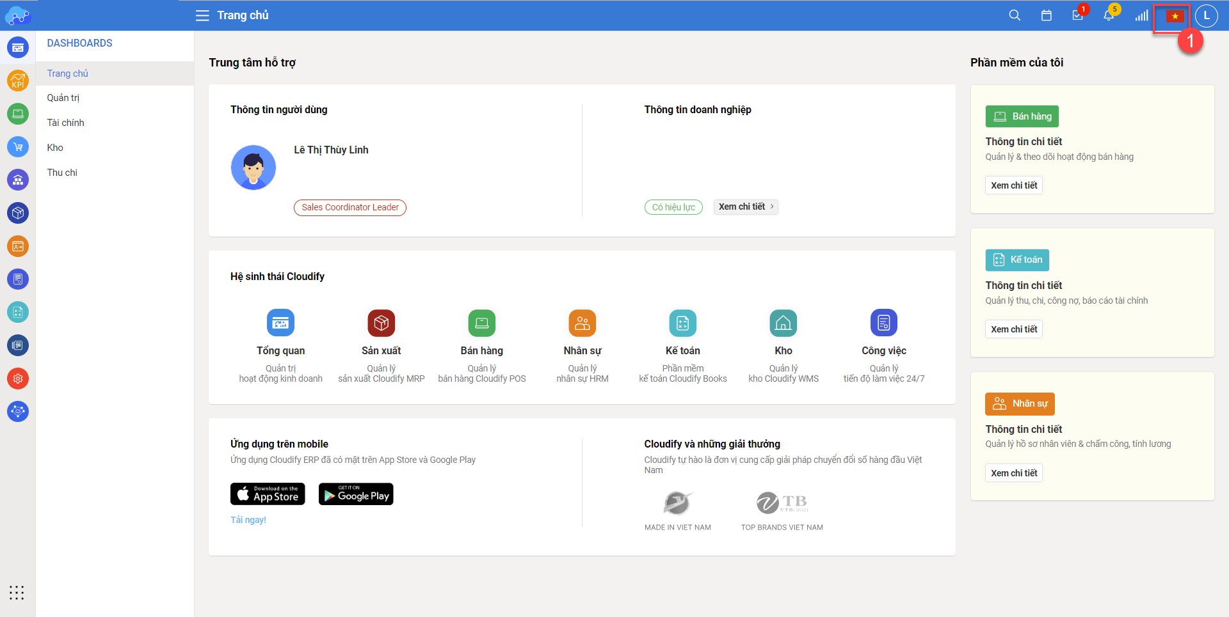Open the orange ID card sidebar icon
The image size is (1229, 617).
tap(18, 246)
